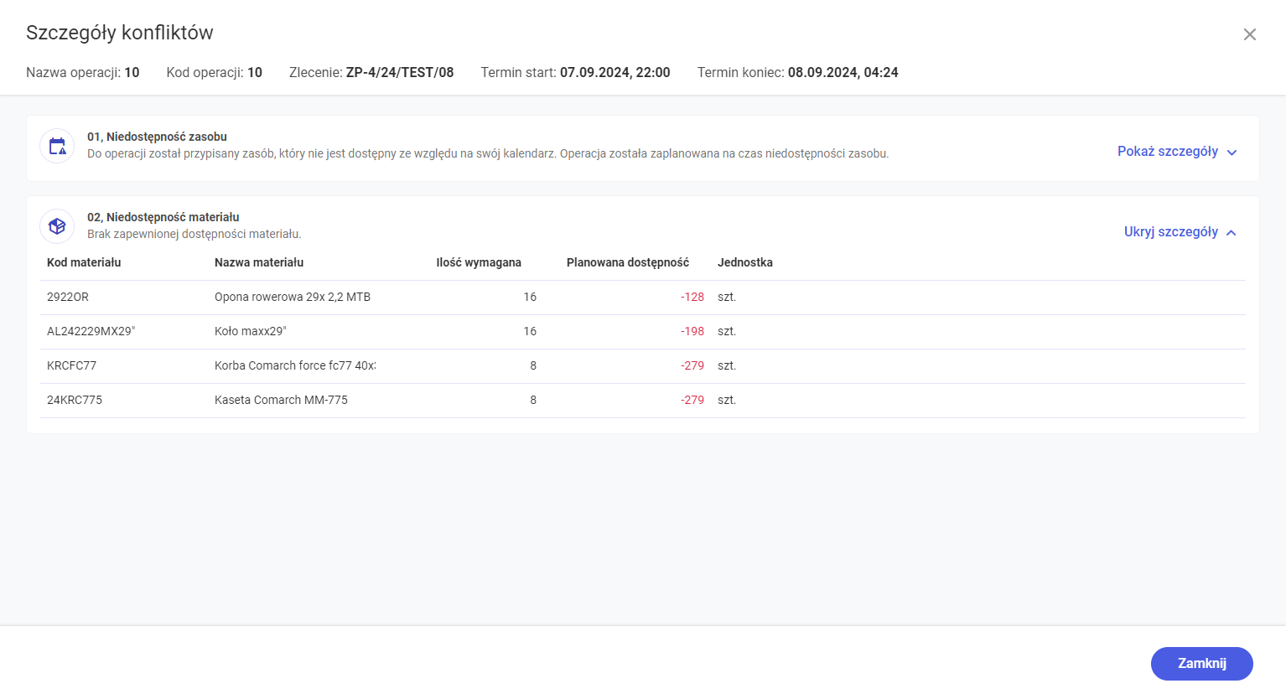This screenshot has height=699, width=1286.
Task: Click required quantity 8 in Kaseta row
Action: [533, 400]
